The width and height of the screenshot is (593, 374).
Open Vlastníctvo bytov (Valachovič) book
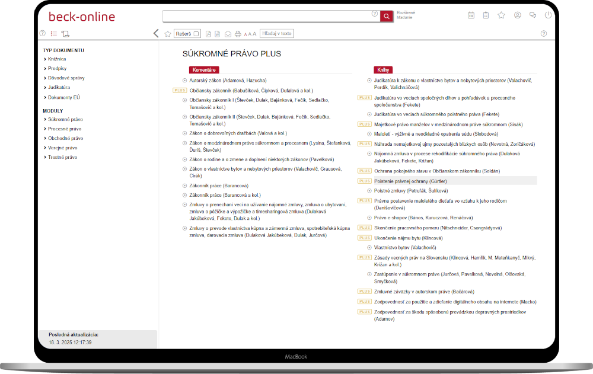click(405, 248)
